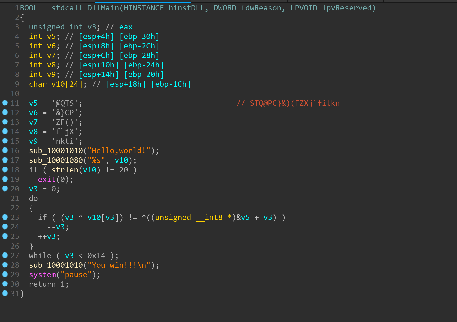Click breakpoint marker beside line 14
This screenshot has width=457, height=322.
pyautogui.click(x=5, y=131)
